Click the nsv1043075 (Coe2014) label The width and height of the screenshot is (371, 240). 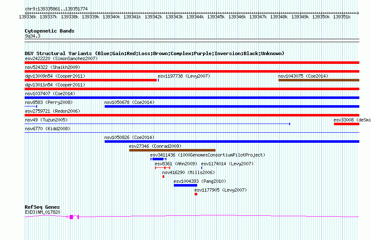[303, 76]
